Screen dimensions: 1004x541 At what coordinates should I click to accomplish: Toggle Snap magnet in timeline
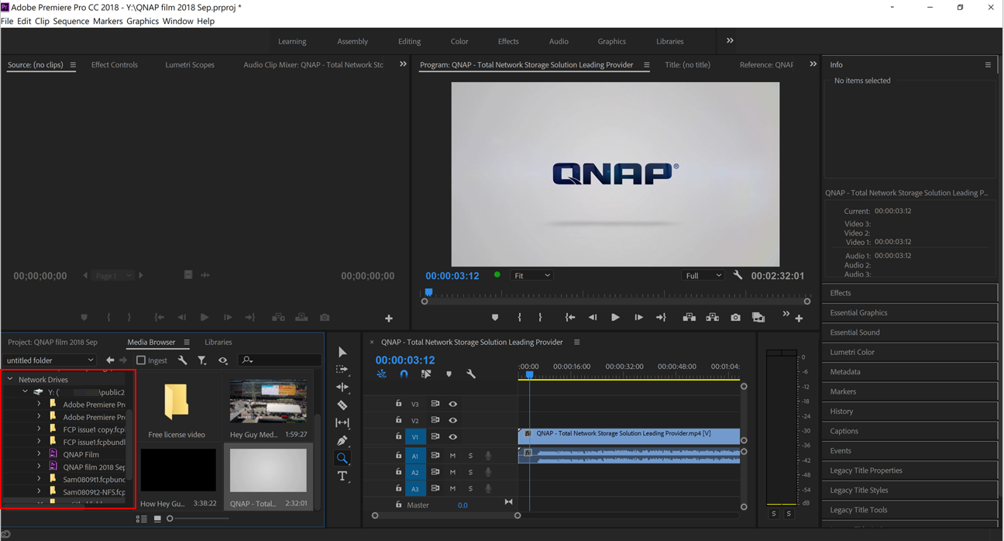[x=404, y=374]
